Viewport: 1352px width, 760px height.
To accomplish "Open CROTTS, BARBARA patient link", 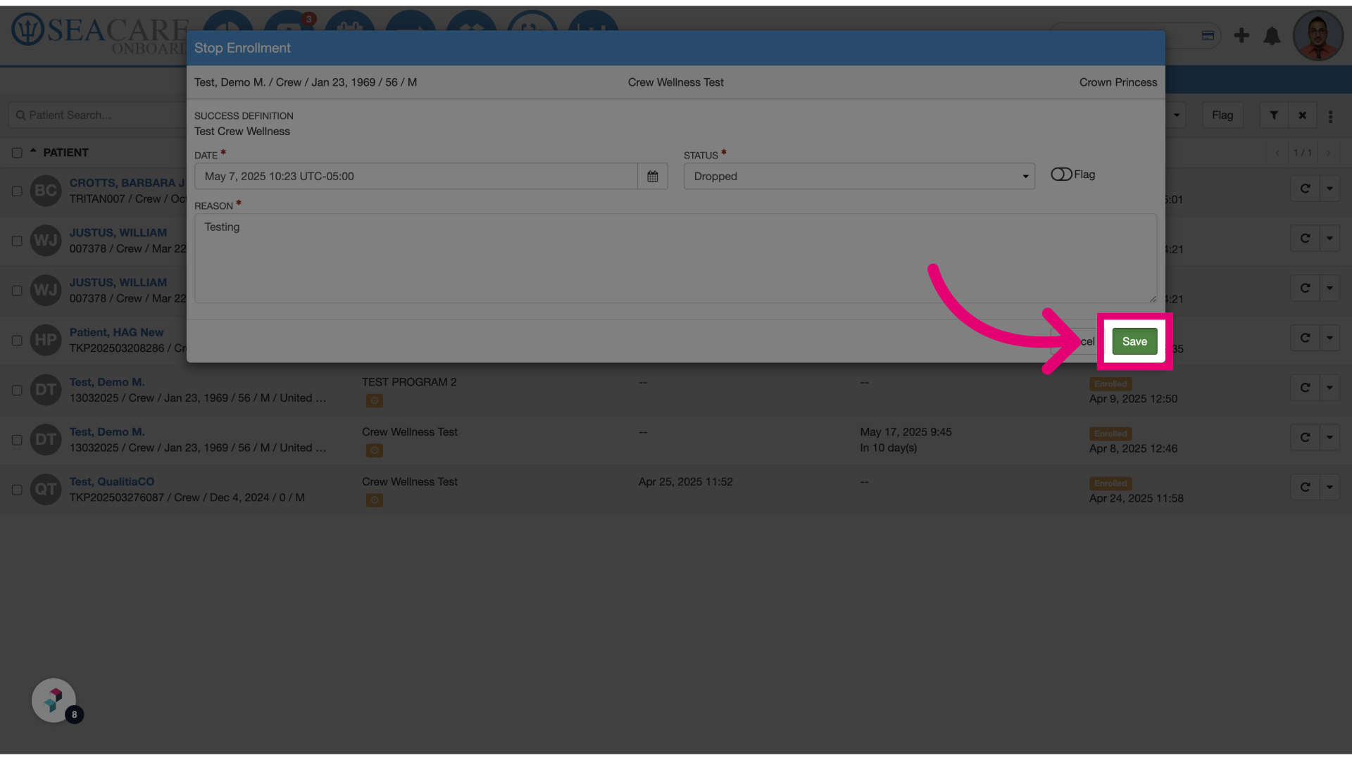I will coord(127,183).
